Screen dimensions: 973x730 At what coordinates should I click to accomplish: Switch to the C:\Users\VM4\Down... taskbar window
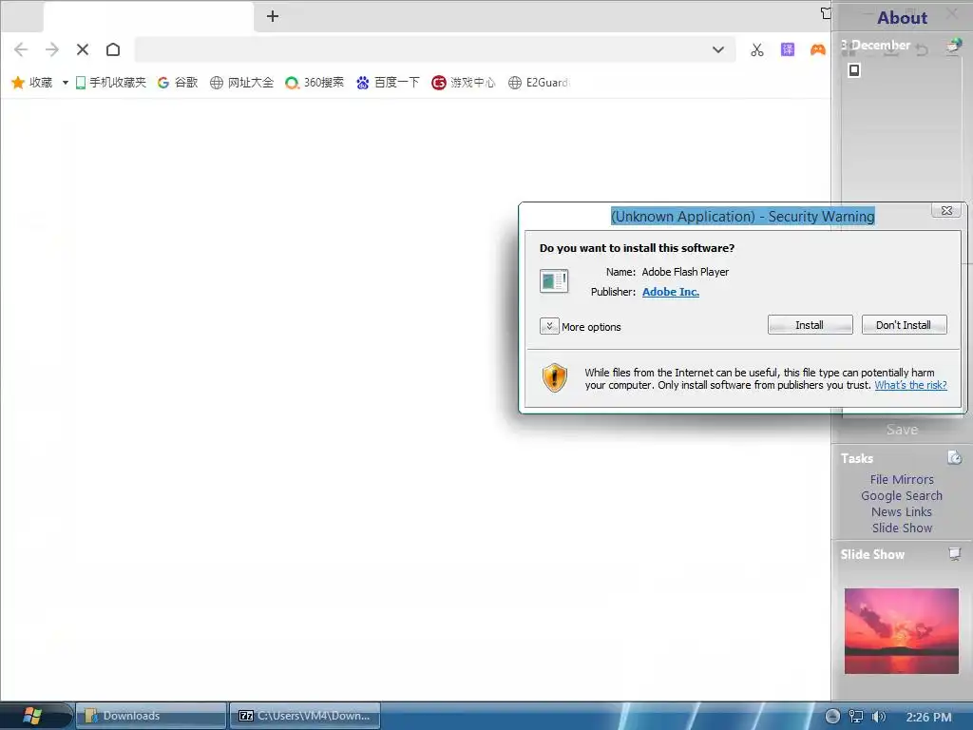pos(305,716)
